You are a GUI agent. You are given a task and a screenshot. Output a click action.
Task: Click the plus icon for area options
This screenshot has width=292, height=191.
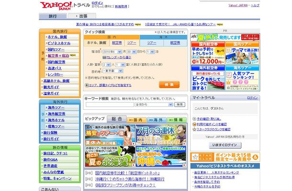click(87, 85)
